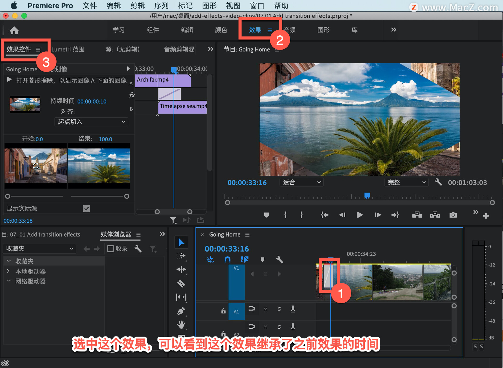
Task: Edit transition duration 00:00:00:10
Action: click(92, 102)
